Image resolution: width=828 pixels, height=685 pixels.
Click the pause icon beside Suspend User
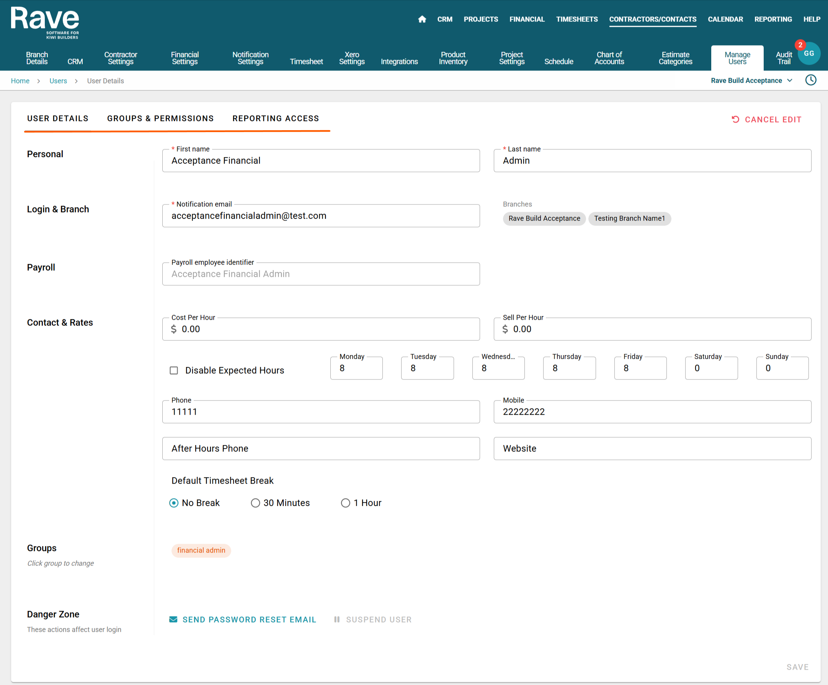(337, 619)
